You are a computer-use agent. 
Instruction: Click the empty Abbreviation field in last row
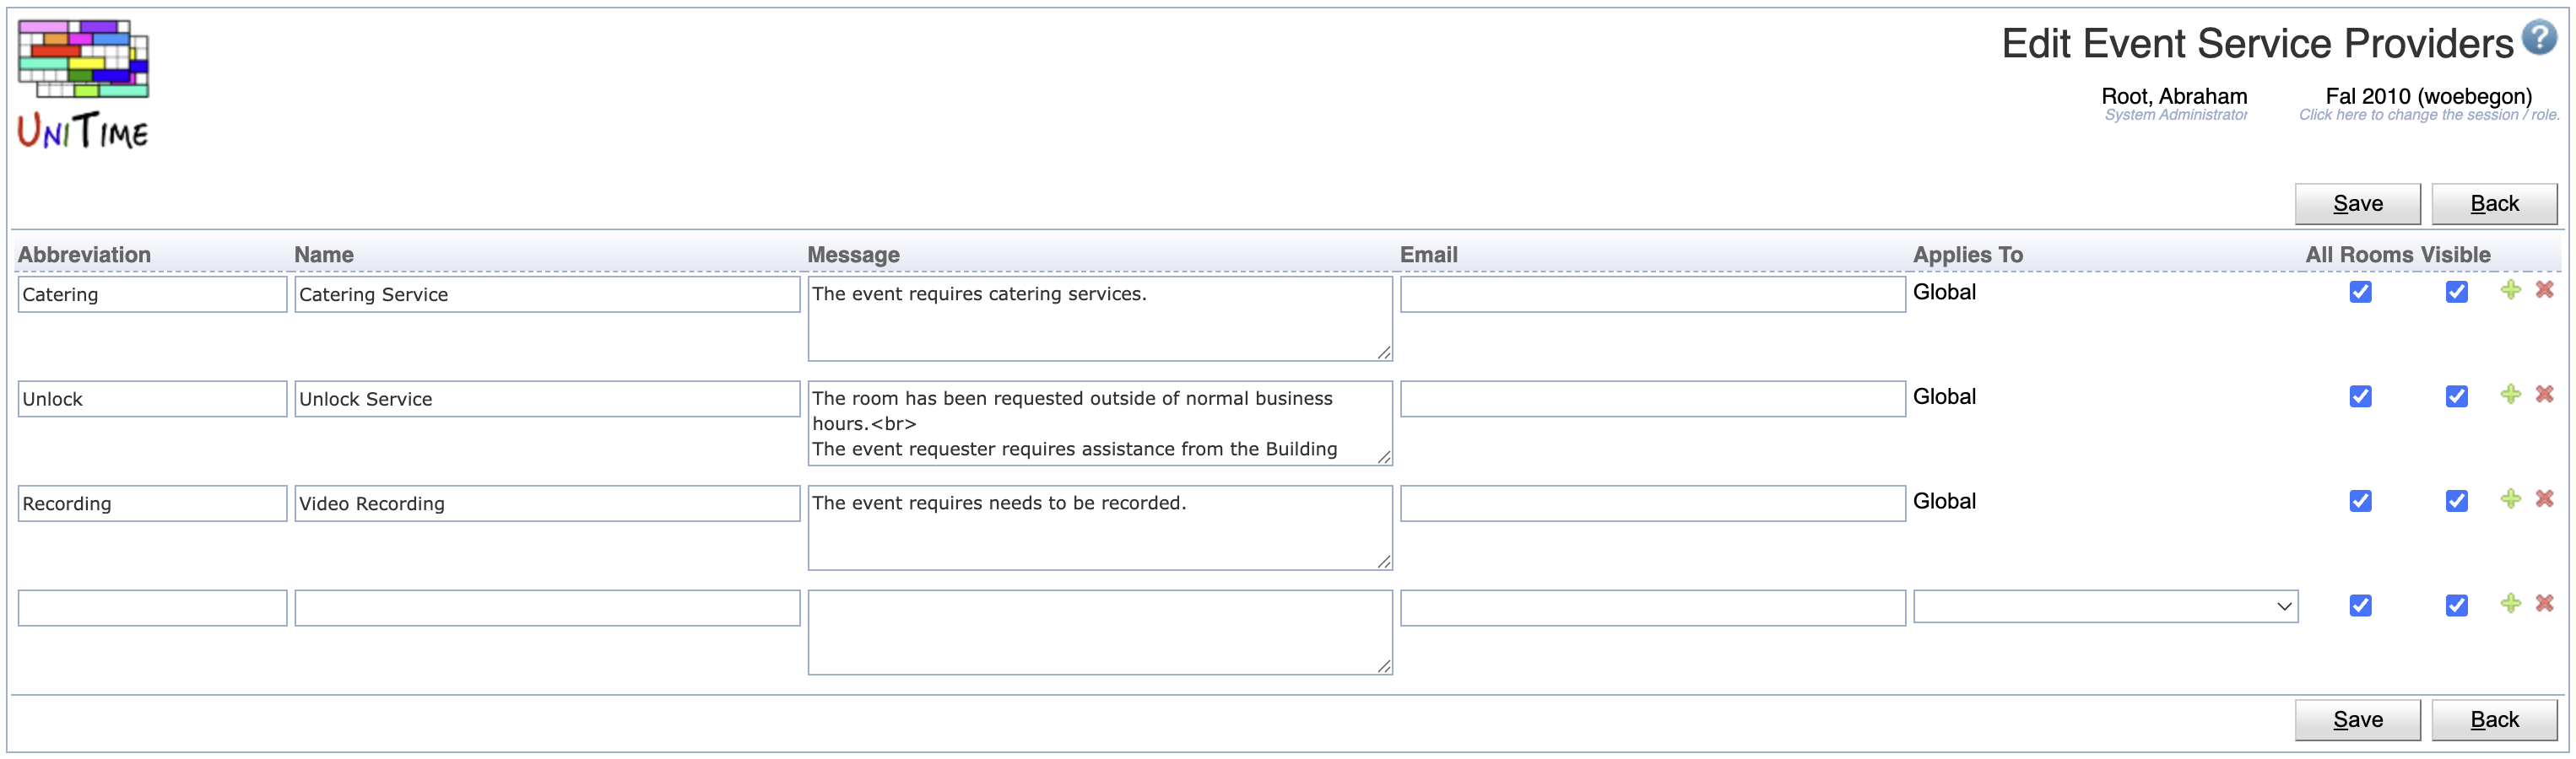click(152, 608)
